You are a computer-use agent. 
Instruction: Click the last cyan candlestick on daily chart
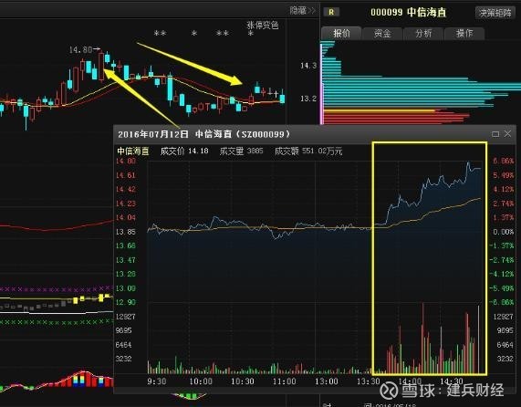coord(282,98)
